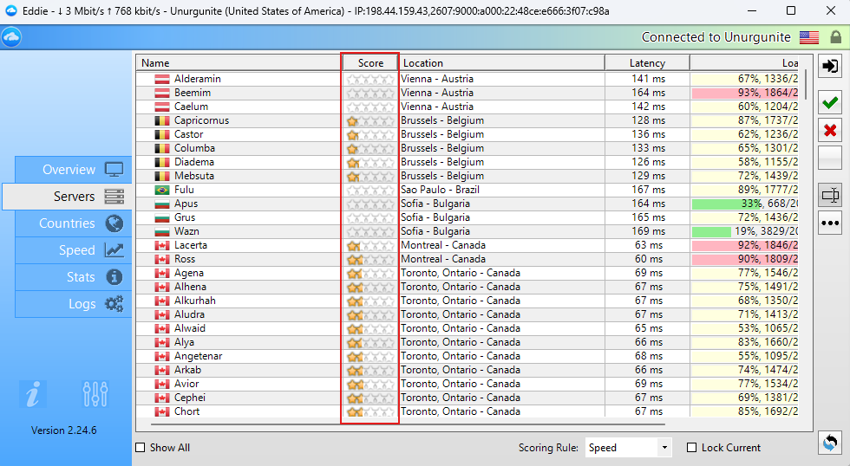Sort servers by Location column header
This screenshot has height=466, width=850.
501,62
